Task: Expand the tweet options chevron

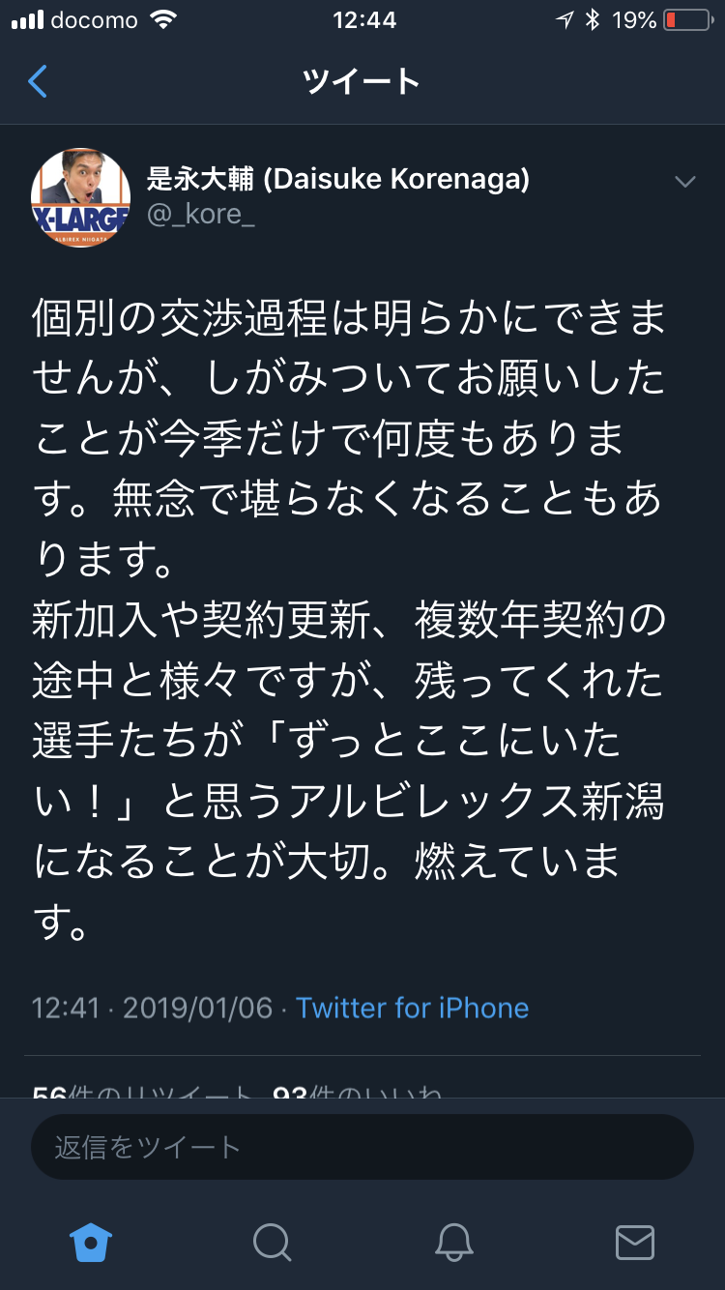Action: coord(684,183)
